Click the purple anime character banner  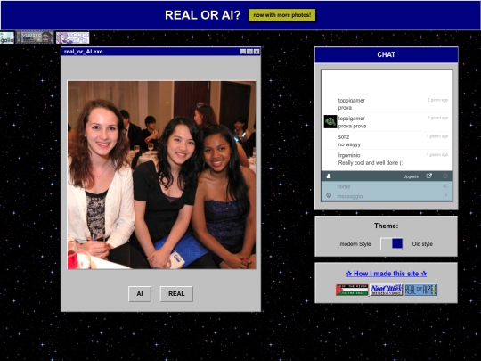click(x=72, y=37)
